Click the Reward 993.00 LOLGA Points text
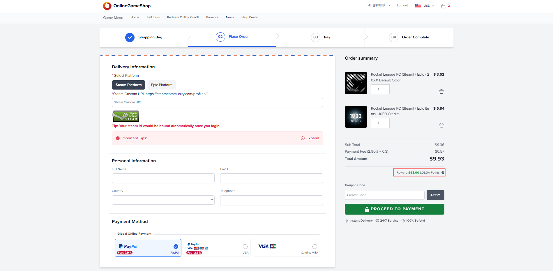 point(418,173)
